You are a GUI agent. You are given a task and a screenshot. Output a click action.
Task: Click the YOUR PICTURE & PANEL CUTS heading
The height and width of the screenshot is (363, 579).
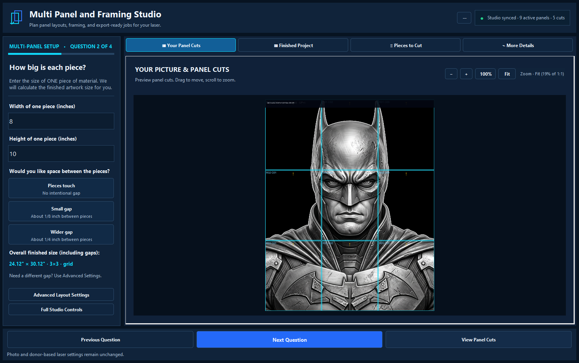[182, 70]
